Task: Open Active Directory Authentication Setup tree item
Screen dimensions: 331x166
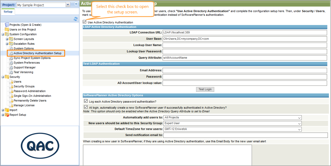Action: pos(37,53)
